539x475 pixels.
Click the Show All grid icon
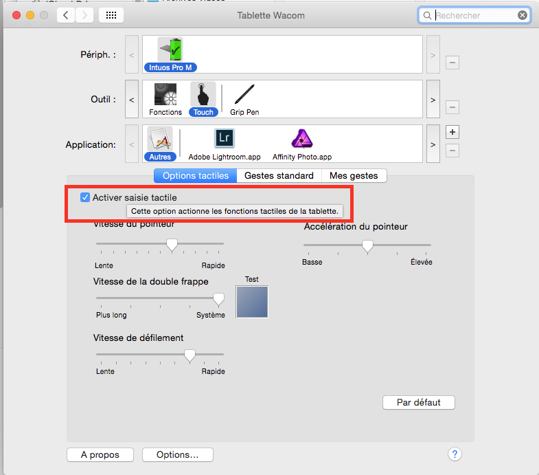point(111,15)
